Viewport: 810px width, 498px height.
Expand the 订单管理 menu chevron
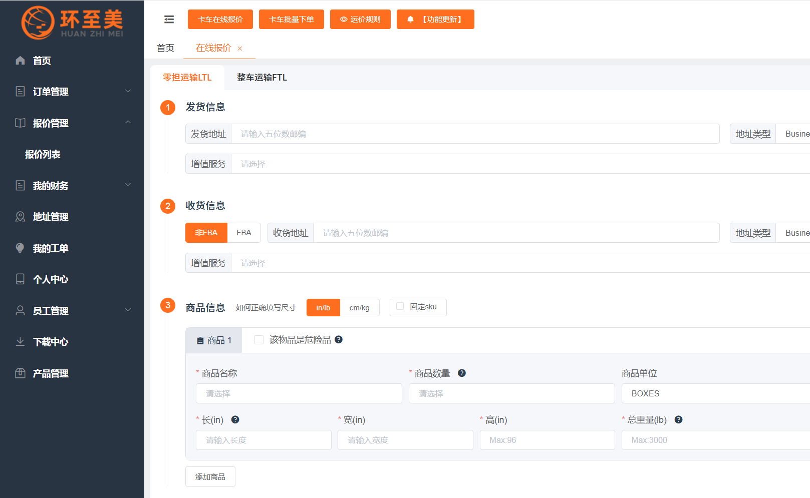pos(128,91)
